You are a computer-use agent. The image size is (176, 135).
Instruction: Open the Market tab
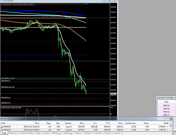point(68,133)
